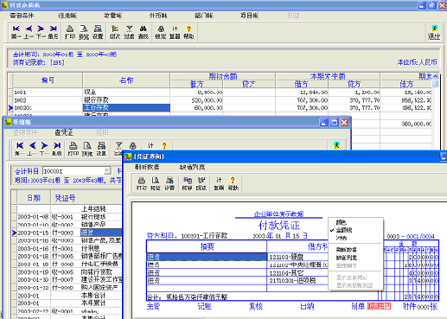
Task: Open 设置 settings in 科目余额表 toolbar
Action: 98,32
